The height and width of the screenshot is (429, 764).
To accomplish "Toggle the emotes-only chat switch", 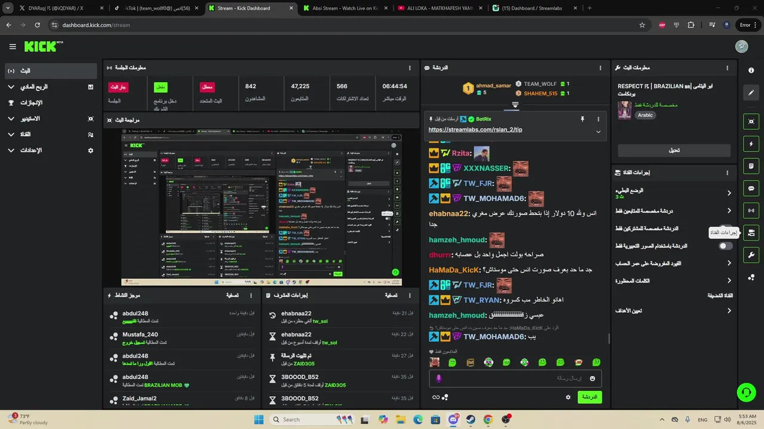I will pyautogui.click(x=725, y=246).
